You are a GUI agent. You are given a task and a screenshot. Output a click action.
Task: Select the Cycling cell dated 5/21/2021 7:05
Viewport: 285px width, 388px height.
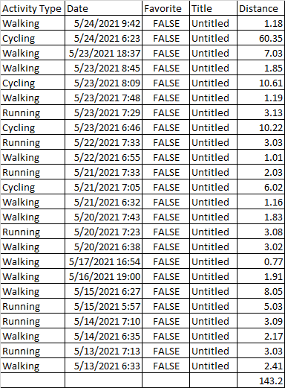point(33,187)
